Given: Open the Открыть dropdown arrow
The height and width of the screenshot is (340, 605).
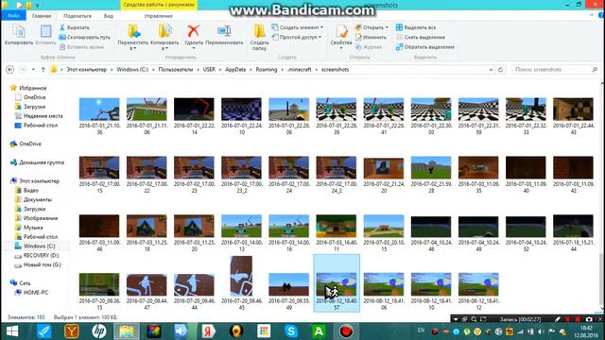Looking at the screenshot, I should (x=387, y=27).
